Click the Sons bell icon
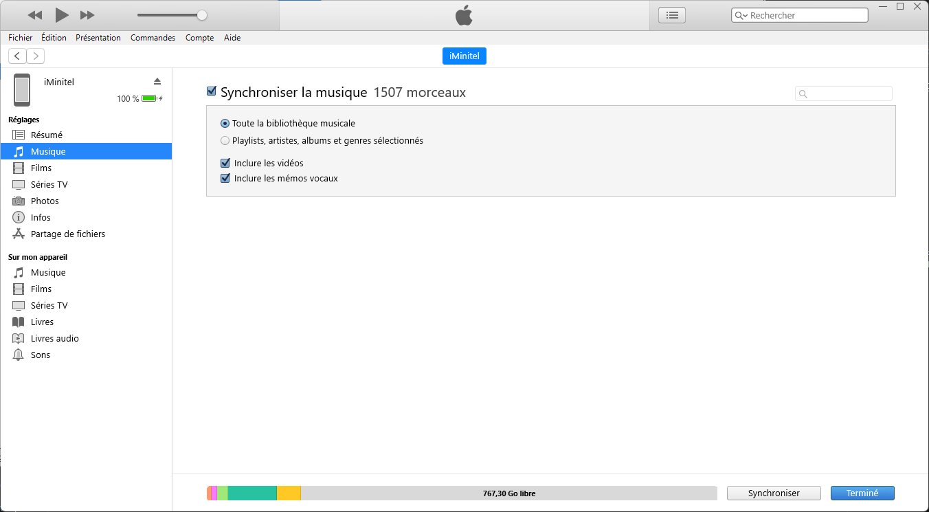The height and width of the screenshot is (512, 929). click(19, 355)
